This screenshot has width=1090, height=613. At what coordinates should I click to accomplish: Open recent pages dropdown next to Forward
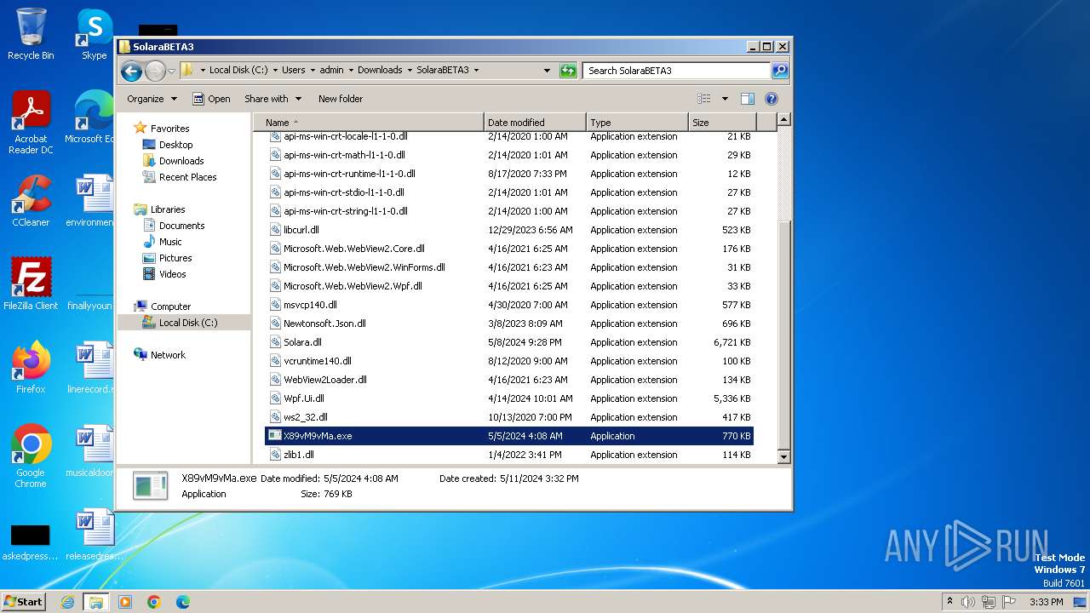pyautogui.click(x=171, y=71)
